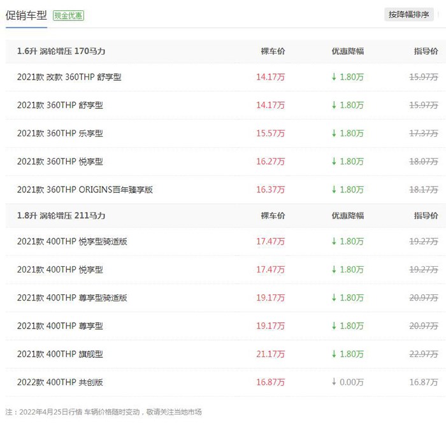Open 2021款 400THP 悦享型骑适版 link
The height and width of the screenshot is (426, 446).
(x=72, y=241)
